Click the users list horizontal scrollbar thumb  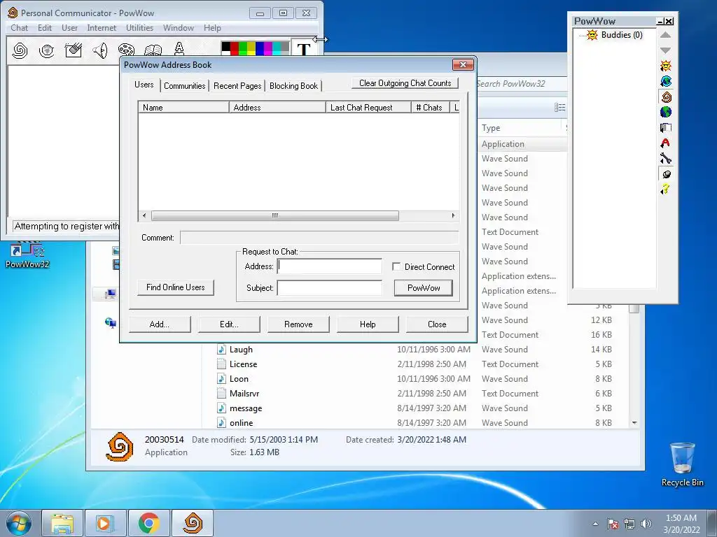274,215
